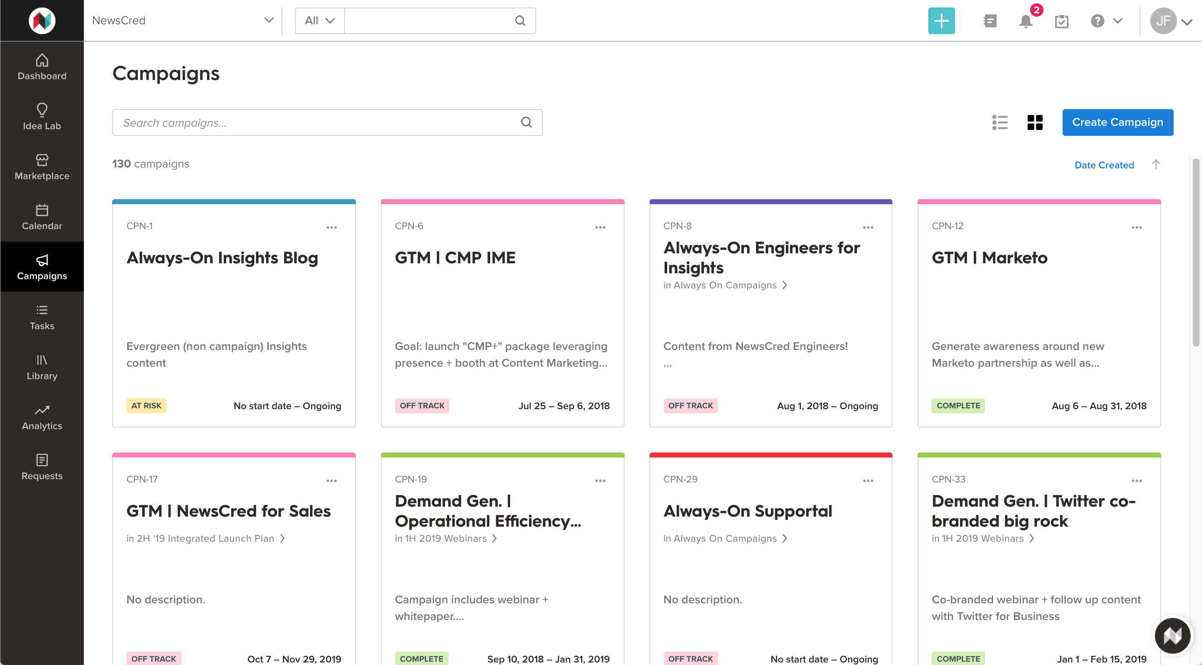Open Idea Lab from sidebar

click(x=42, y=117)
